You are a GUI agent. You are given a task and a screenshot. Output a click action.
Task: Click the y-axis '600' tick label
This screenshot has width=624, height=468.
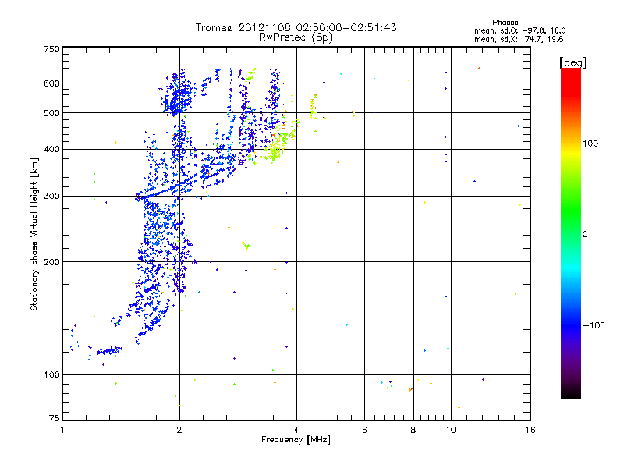click(51, 83)
